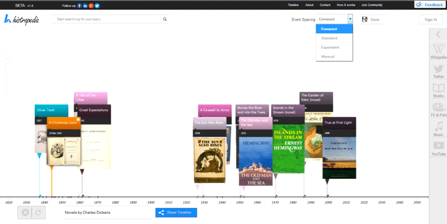
Task: Select Standard event spacing option
Action: 329,38
